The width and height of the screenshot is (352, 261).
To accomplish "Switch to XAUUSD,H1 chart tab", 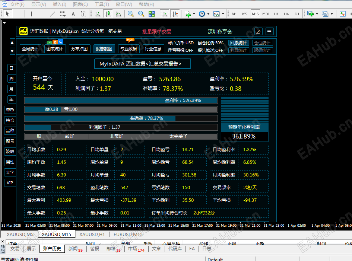I will [x=92, y=234].
